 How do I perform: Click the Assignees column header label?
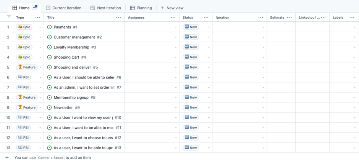[136, 18]
